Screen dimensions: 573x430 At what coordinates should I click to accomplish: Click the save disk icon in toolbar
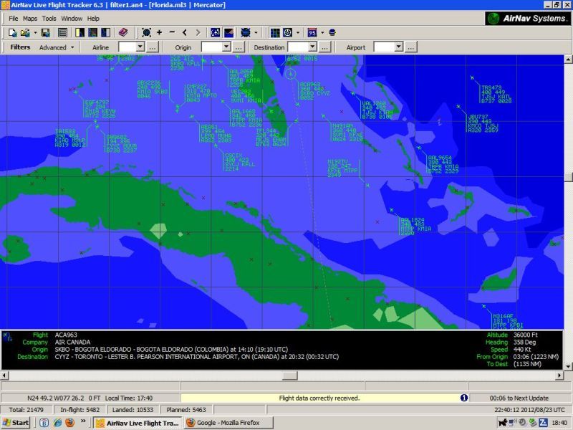point(45,32)
